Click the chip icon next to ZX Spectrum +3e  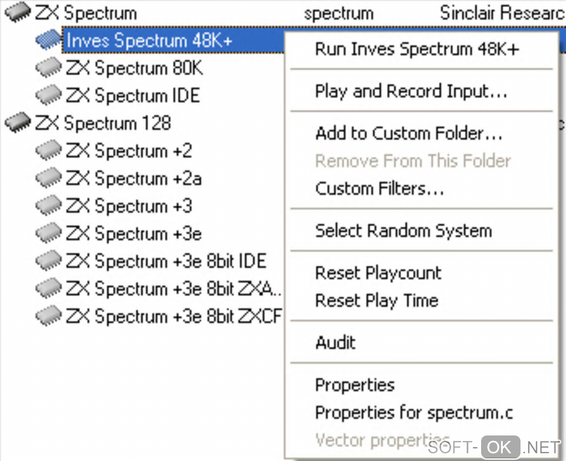point(49,233)
